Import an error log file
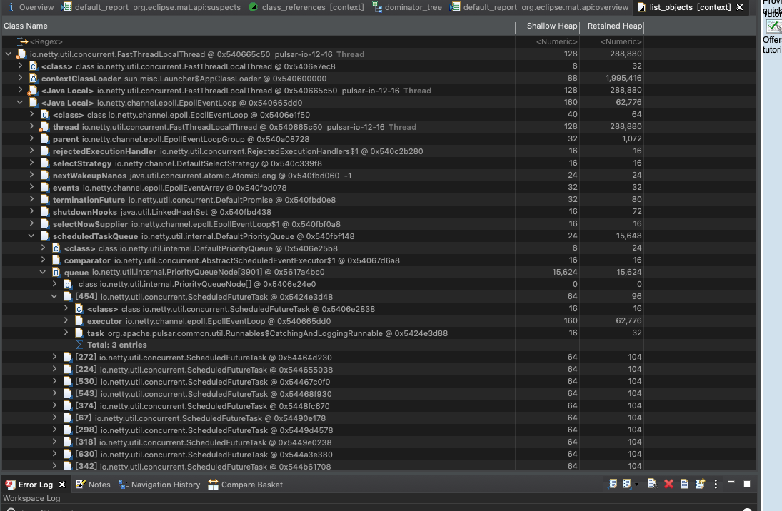The image size is (782, 511). tap(627, 483)
